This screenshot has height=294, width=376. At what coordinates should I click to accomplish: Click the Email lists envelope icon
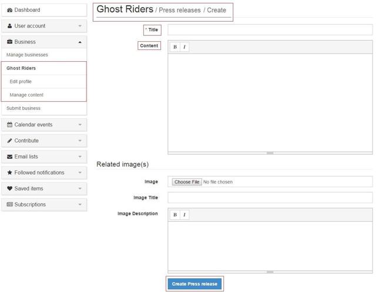click(x=9, y=157)
